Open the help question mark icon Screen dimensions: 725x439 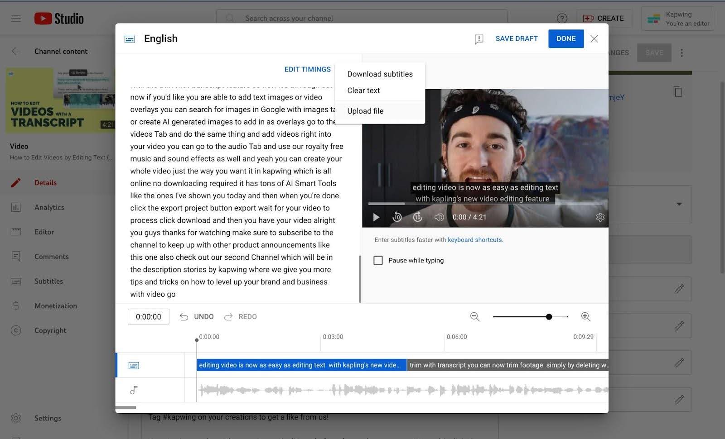[x=562, y=19]
